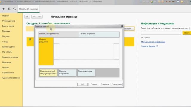Open Главное section
Viewport: 191px width, 107px height.
click(6, 16)
